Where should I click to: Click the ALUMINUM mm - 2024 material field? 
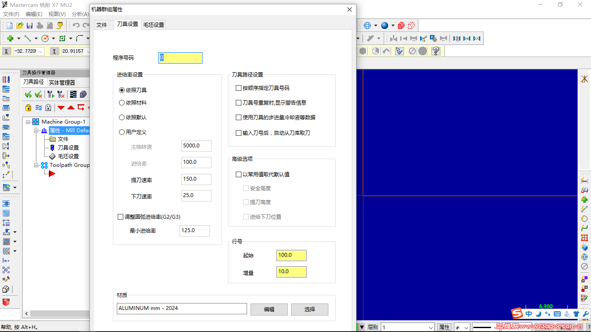pos(182,309)
